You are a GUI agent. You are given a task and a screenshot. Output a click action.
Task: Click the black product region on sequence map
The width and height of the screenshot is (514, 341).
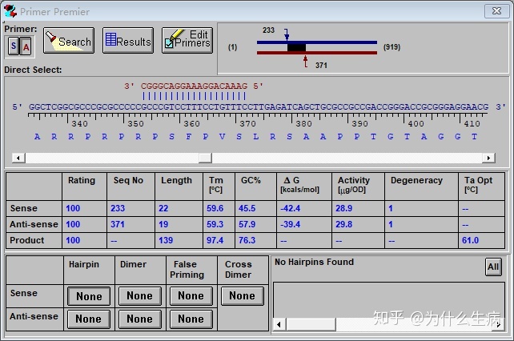tap(297, 47)
